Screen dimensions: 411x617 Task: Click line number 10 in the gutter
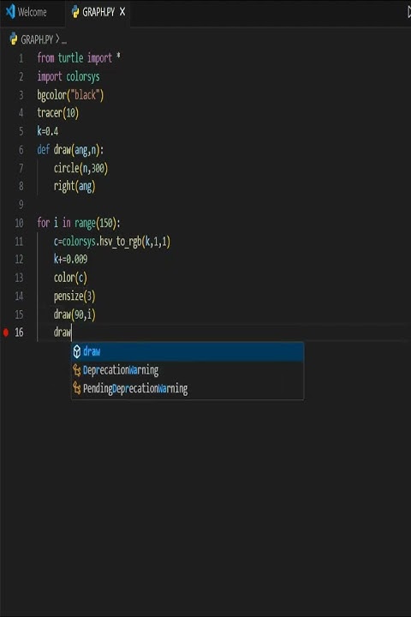tap(20, 223)
